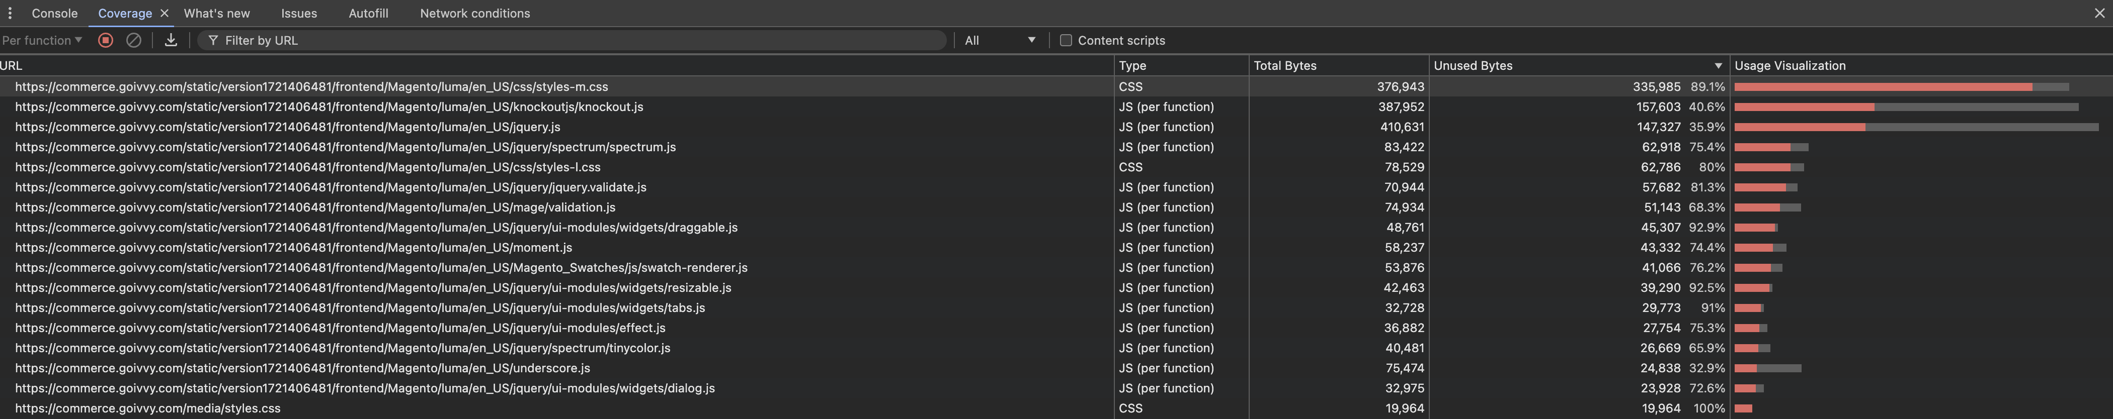Click the Unused Bytes sort arrow
Image resolution: width=2113 pixels, height=419 pixels.
pyautogui.click(x=1718, y=65)
